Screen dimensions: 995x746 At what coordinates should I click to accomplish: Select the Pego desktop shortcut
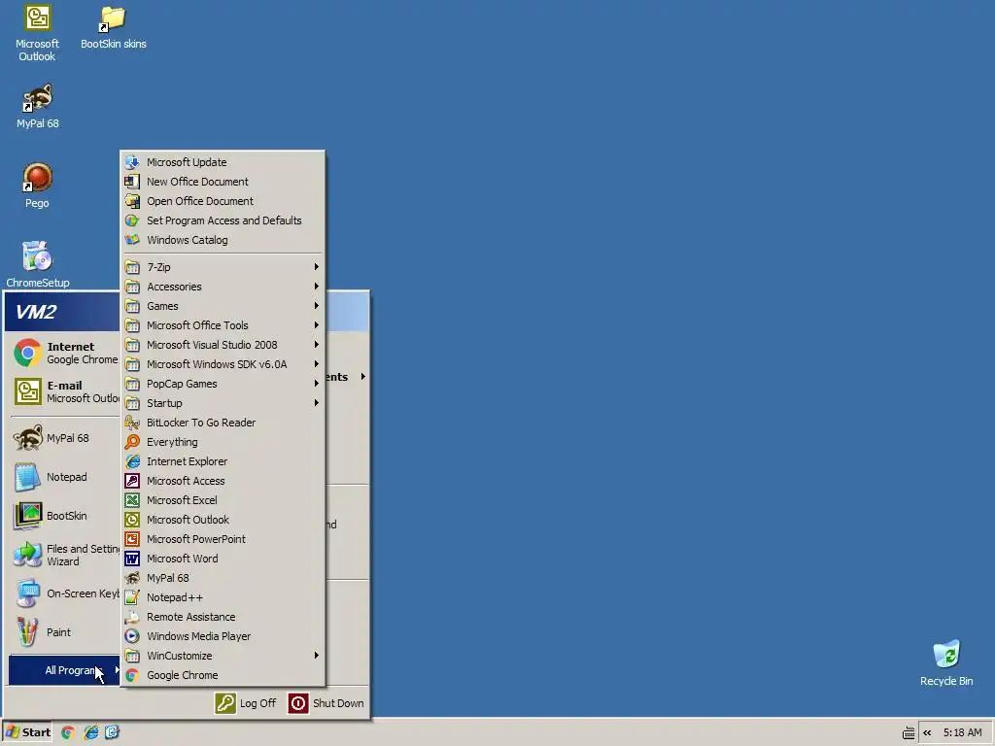point(37,186)
